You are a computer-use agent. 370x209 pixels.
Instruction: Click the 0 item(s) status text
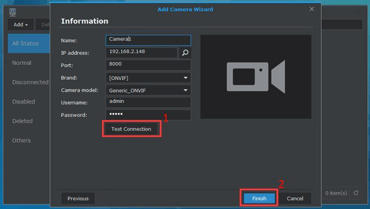click(x=336, y=193)
